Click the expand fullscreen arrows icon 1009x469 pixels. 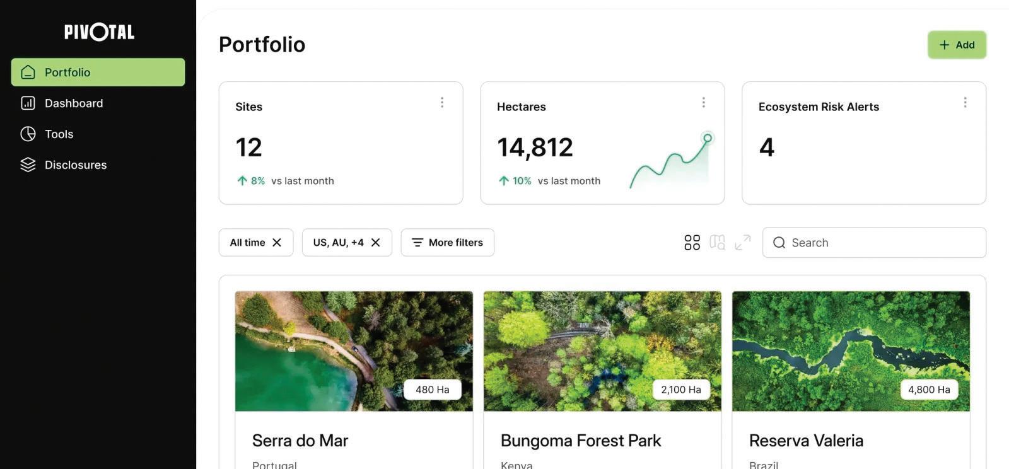point(743,243)
